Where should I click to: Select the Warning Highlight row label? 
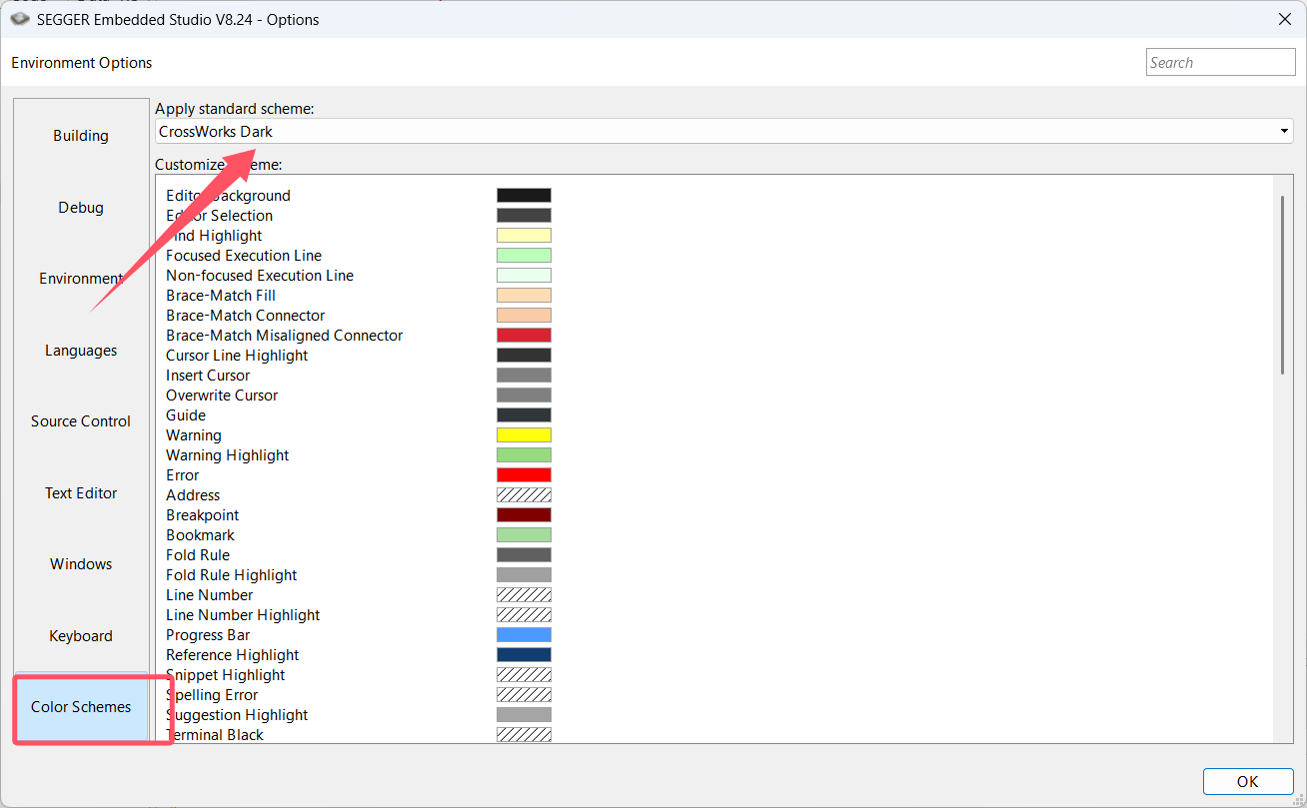(228, 455)
